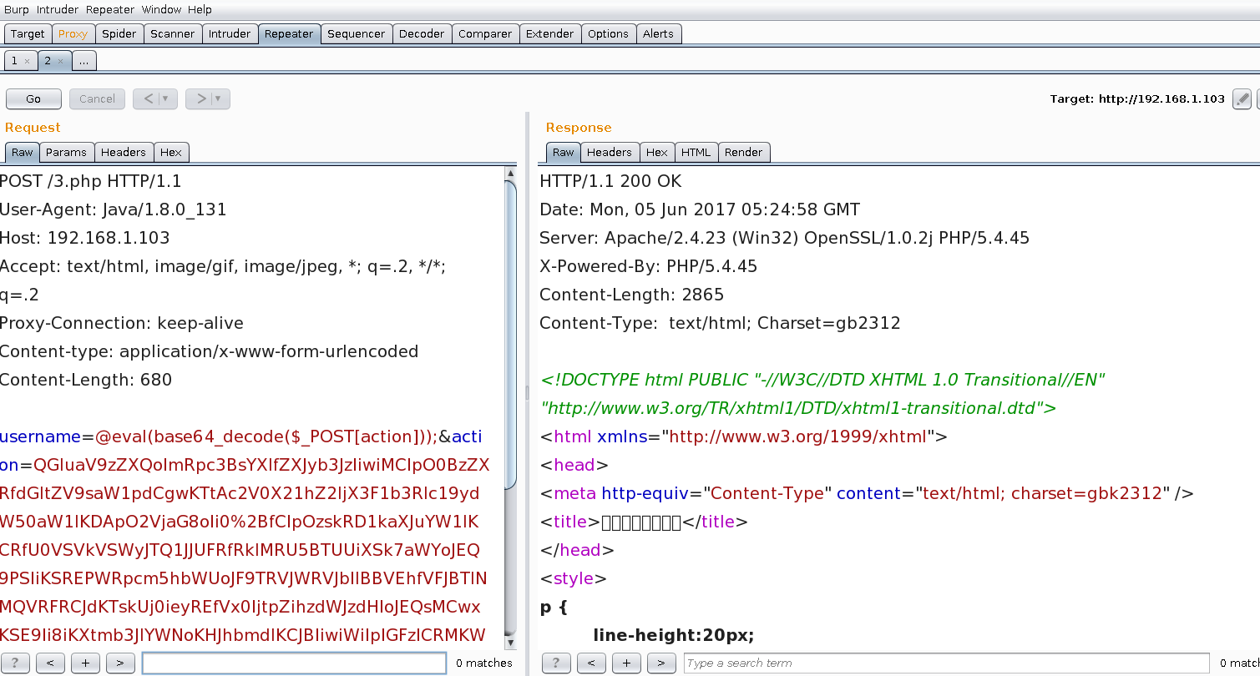The image size is (1260, 676).
Task: Focus the request search input field
Action: coord(294,663)
